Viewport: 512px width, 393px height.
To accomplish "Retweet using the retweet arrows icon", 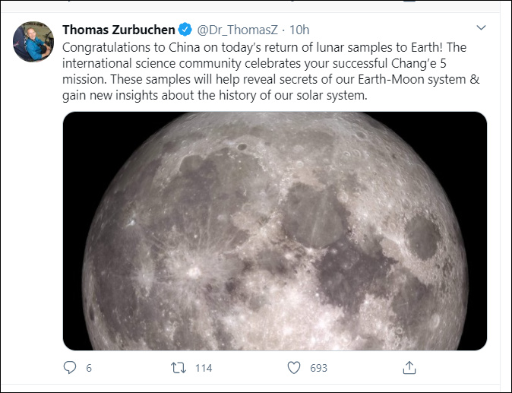I will [x=179, y=368].
